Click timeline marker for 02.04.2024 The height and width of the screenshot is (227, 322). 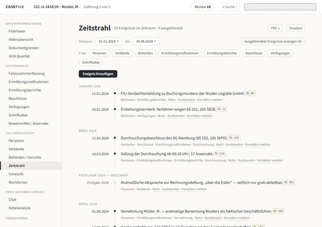click(115, 211)
